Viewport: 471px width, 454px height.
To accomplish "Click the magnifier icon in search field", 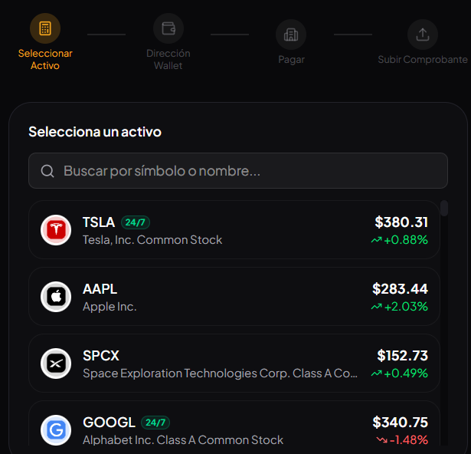I will click(47, 171).
